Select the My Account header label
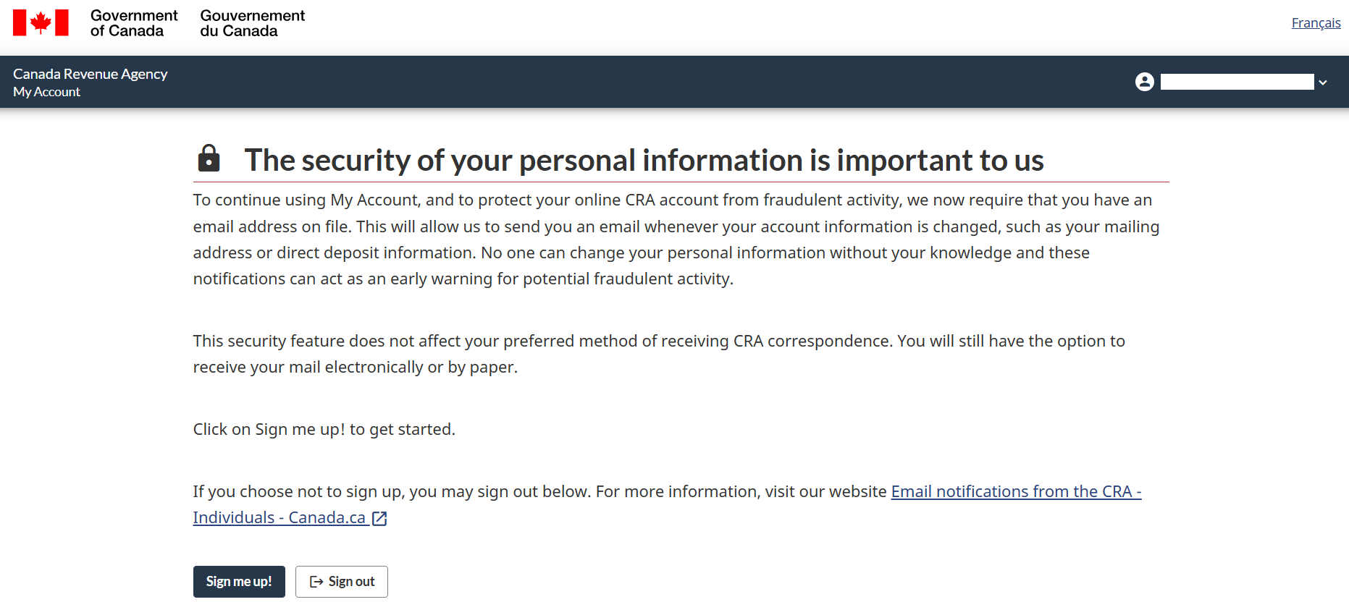 click(x=46, y=92)
